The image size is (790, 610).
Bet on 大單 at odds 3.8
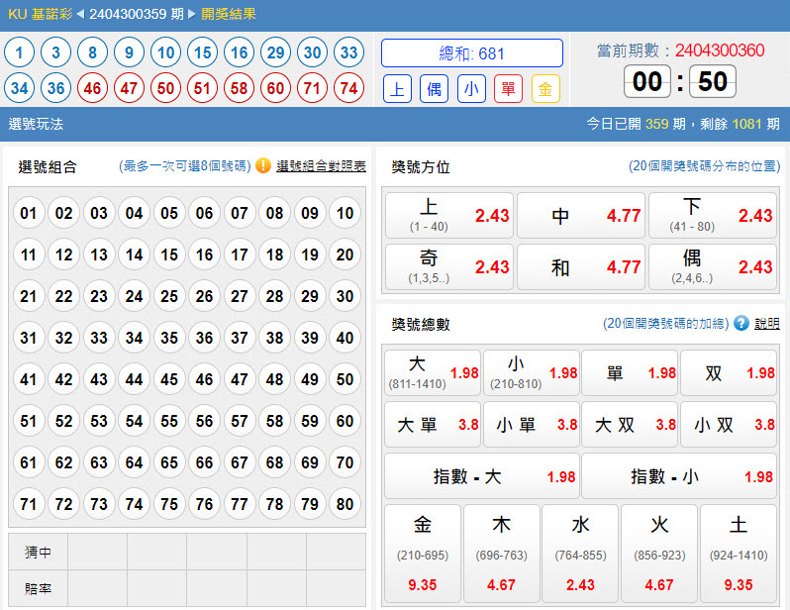(433, 425)
